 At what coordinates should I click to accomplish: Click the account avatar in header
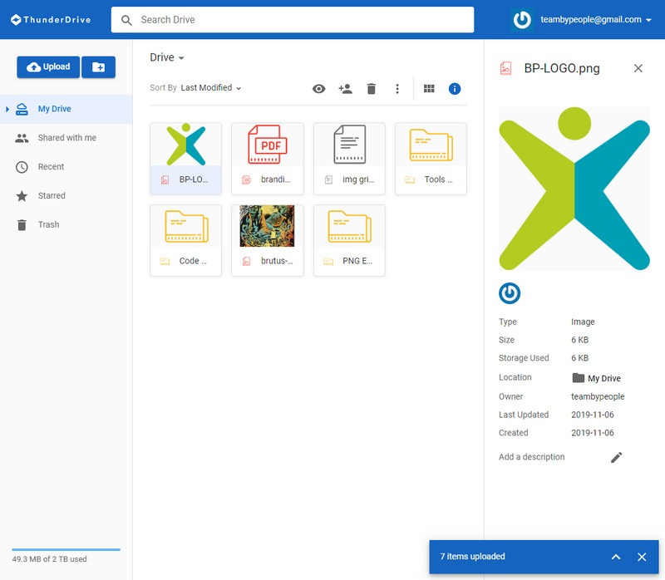522,20
